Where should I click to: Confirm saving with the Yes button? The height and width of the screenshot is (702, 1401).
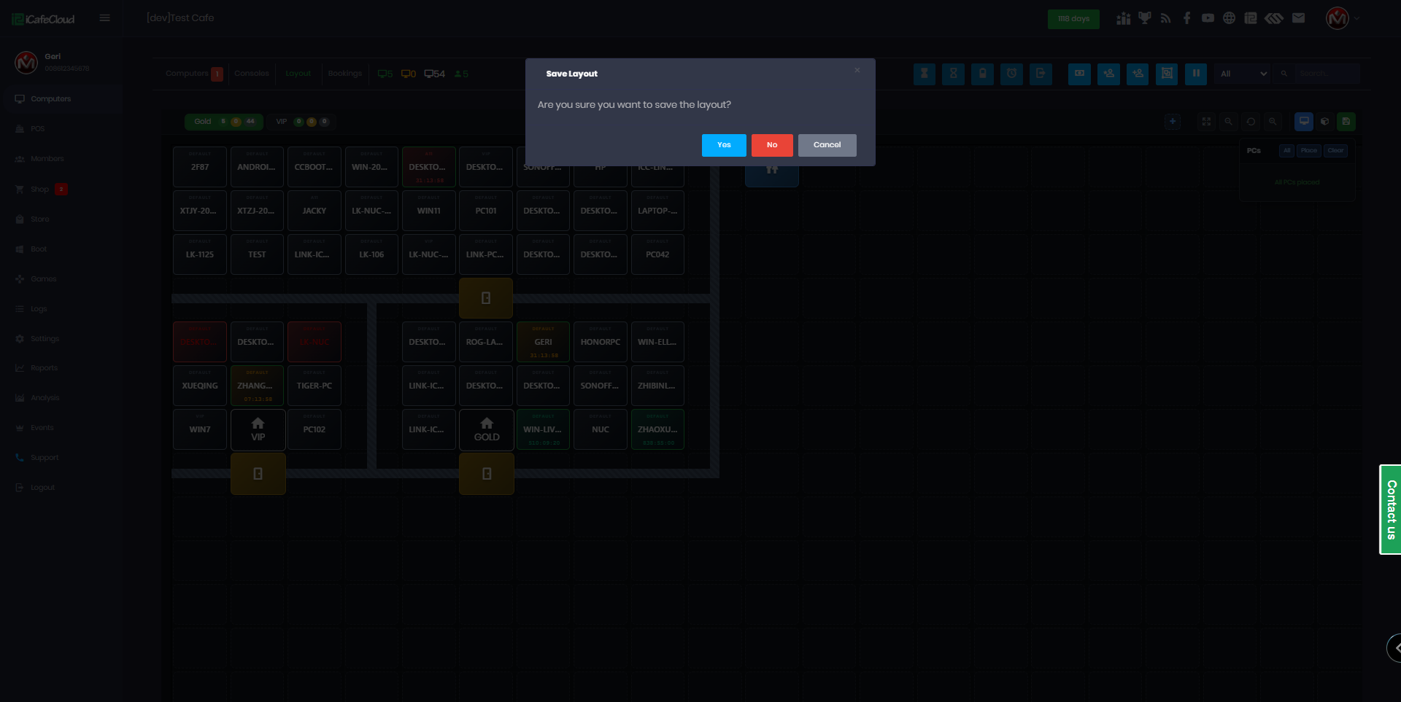click(x=723, y=145)
